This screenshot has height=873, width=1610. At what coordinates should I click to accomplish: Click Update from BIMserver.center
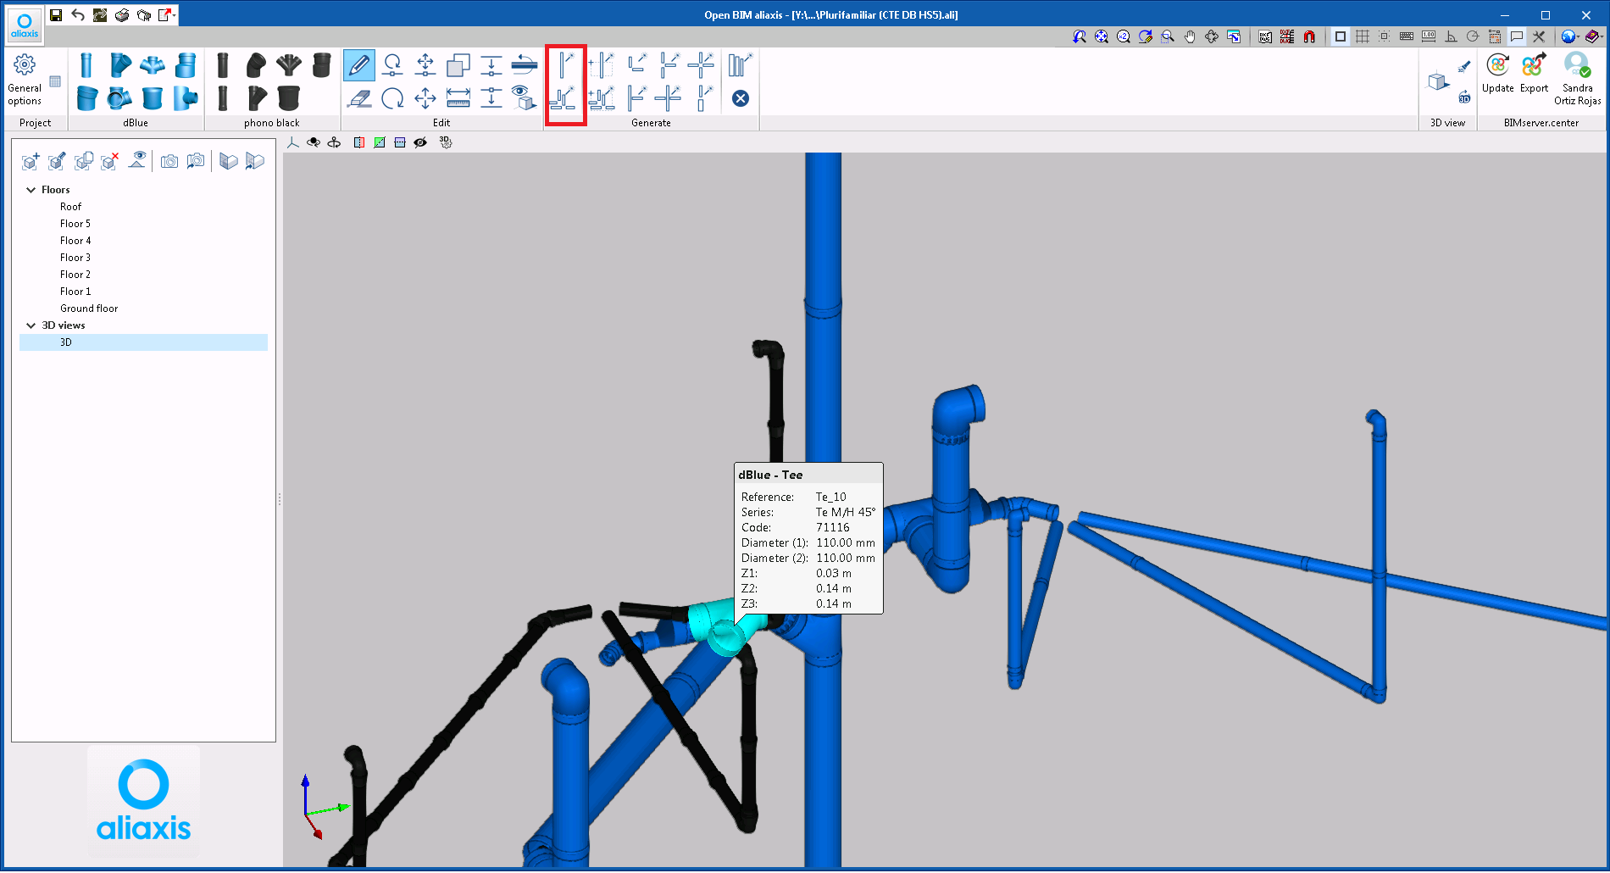coord(1497,73)
